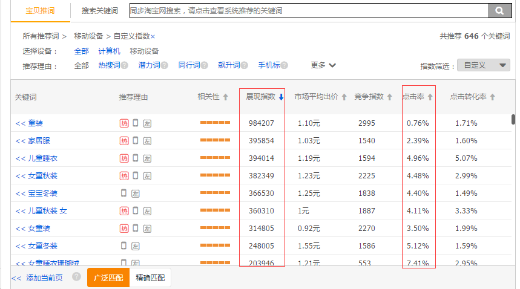Sort by 点击率 column arrow
This screenshot has width=520, height=289.
(x=430, y=97)
